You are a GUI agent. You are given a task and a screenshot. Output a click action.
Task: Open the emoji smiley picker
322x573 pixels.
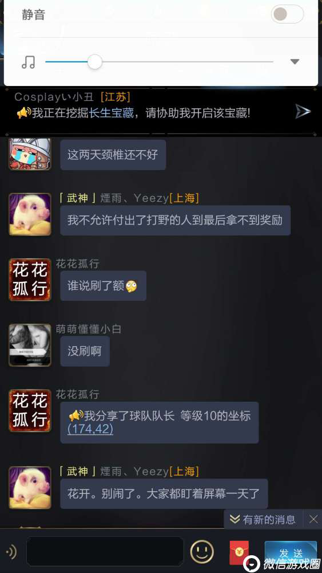click(202, 551)
